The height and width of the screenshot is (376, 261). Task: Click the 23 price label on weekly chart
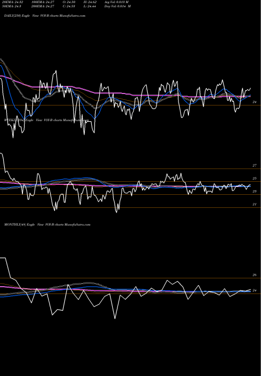pos(255,191)
